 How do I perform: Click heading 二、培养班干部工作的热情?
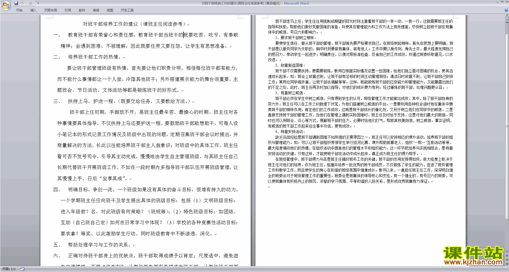(87, 57)
